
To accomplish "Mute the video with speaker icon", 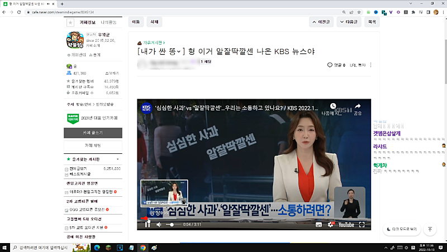I will click(159, 225).
